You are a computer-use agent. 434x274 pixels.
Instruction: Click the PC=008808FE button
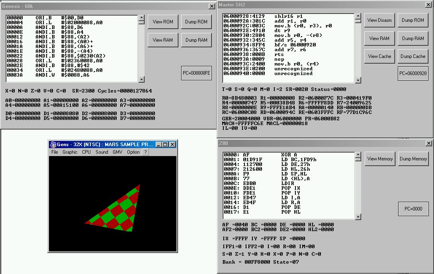point(196,73)
